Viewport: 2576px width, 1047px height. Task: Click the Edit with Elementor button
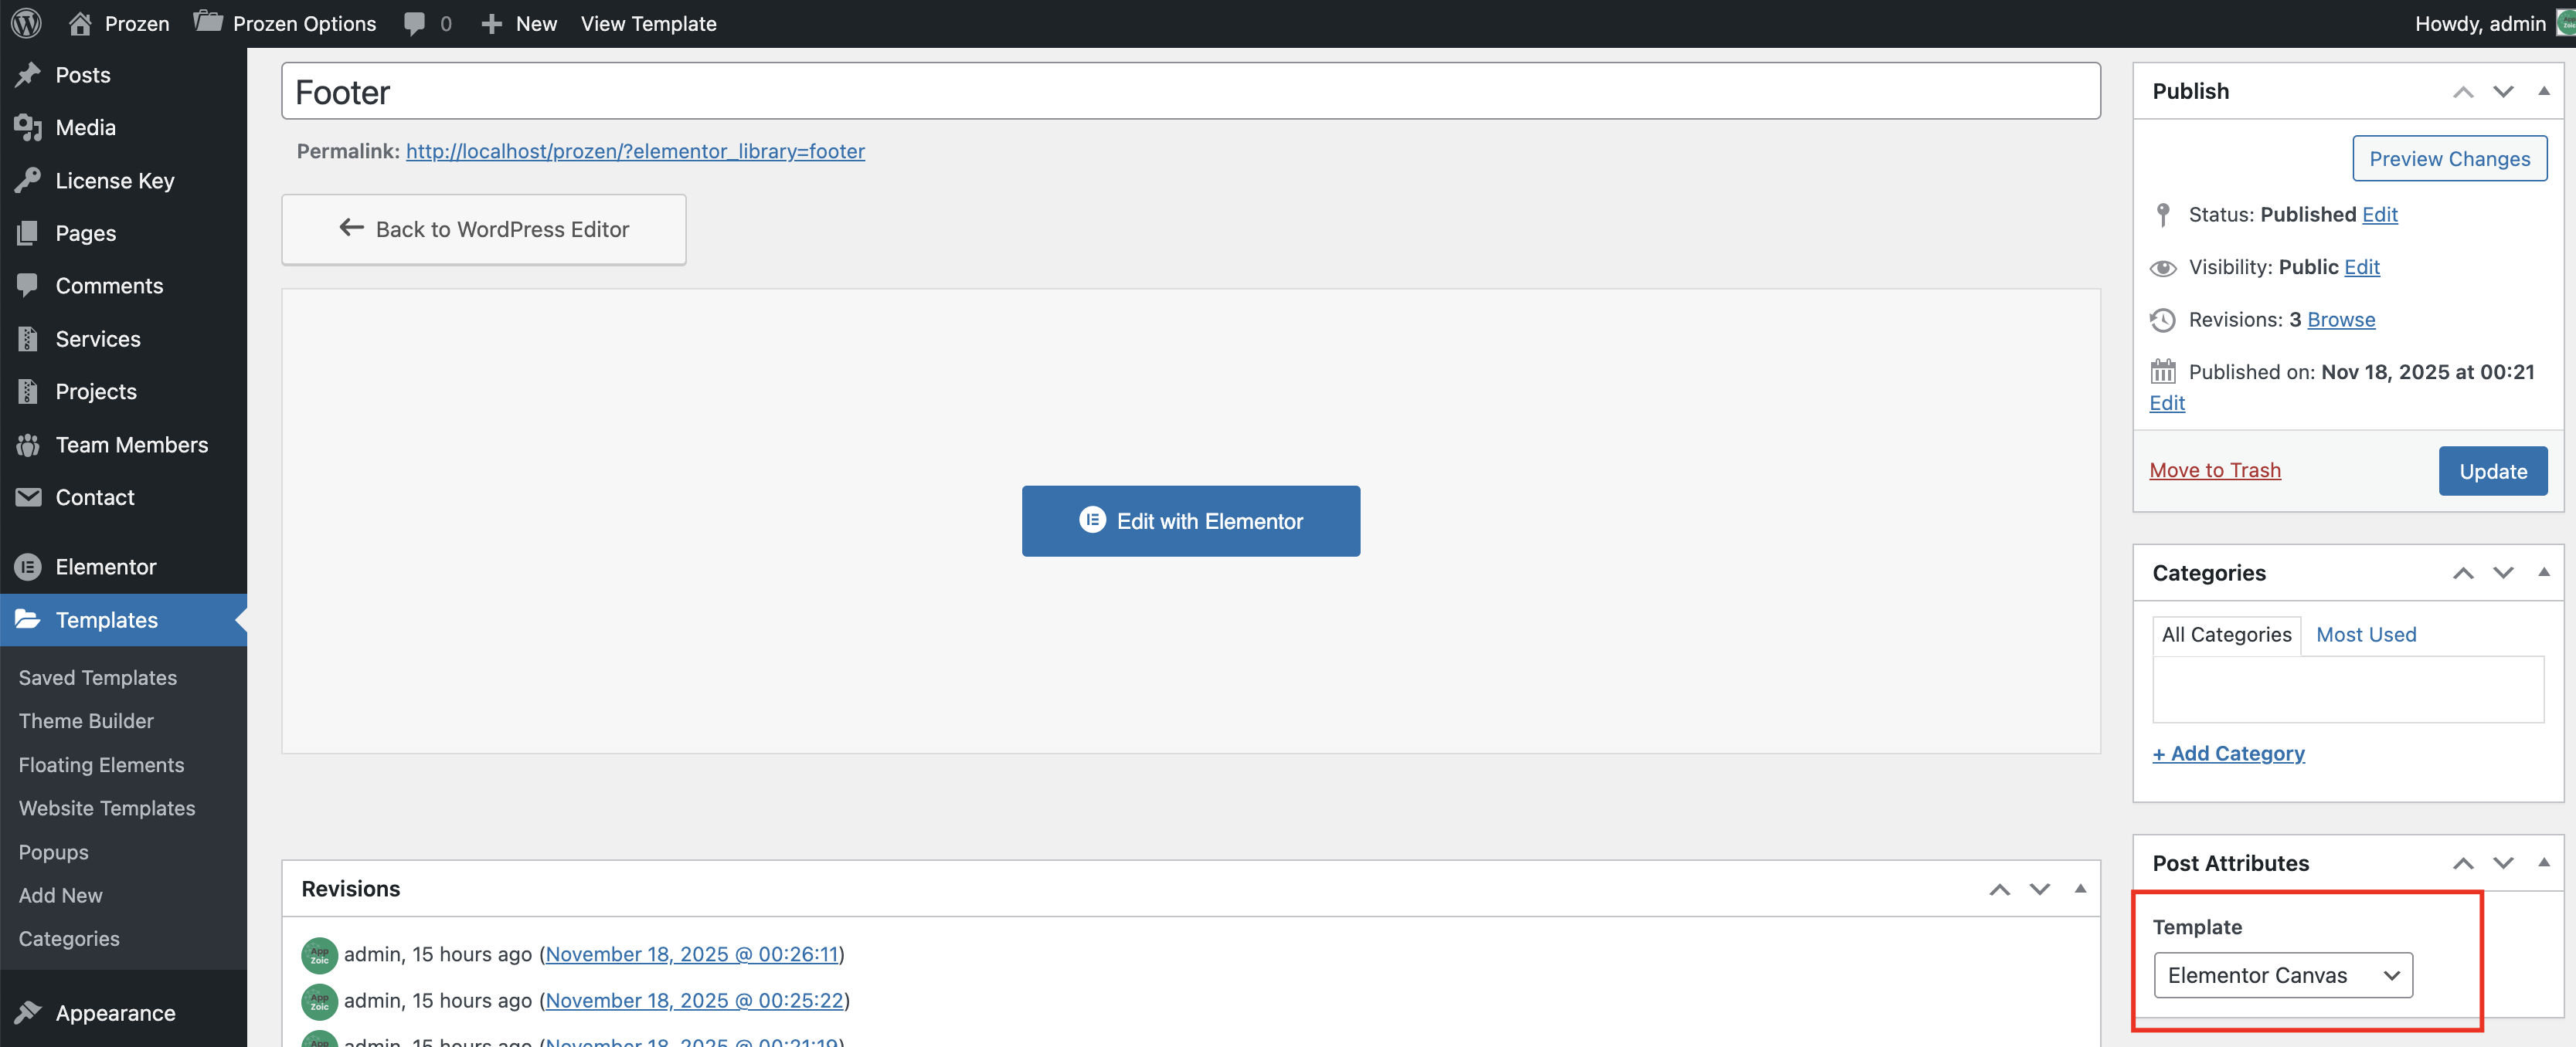[x=1190, y=520]
